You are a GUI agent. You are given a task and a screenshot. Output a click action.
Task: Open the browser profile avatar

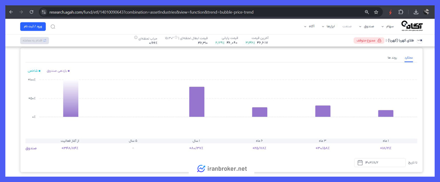[426, 12]
